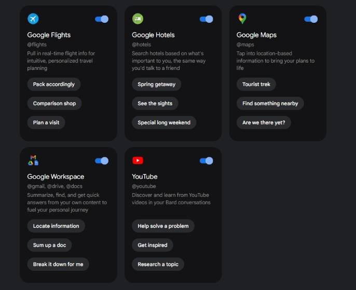Turn off the Google Hotels toggle
Image resolution: width=356 pixels, height=290 pixels.
(x=207, y=19)
